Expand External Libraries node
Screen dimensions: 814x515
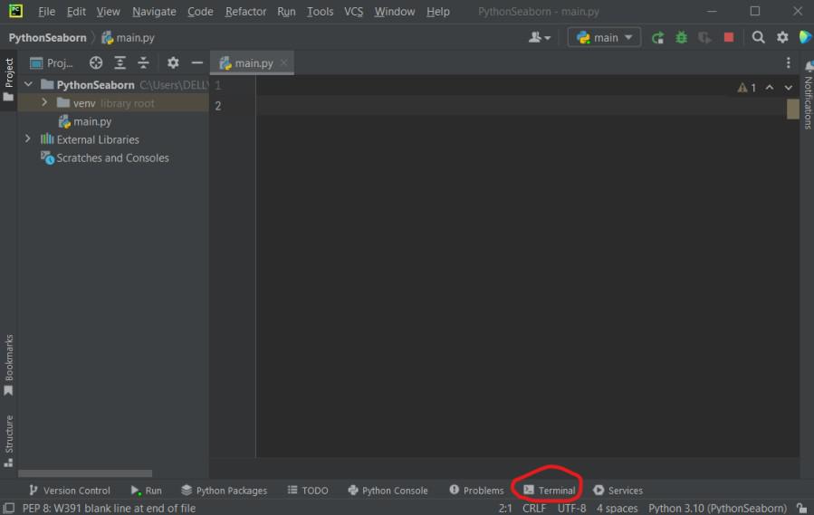[28, 139]
